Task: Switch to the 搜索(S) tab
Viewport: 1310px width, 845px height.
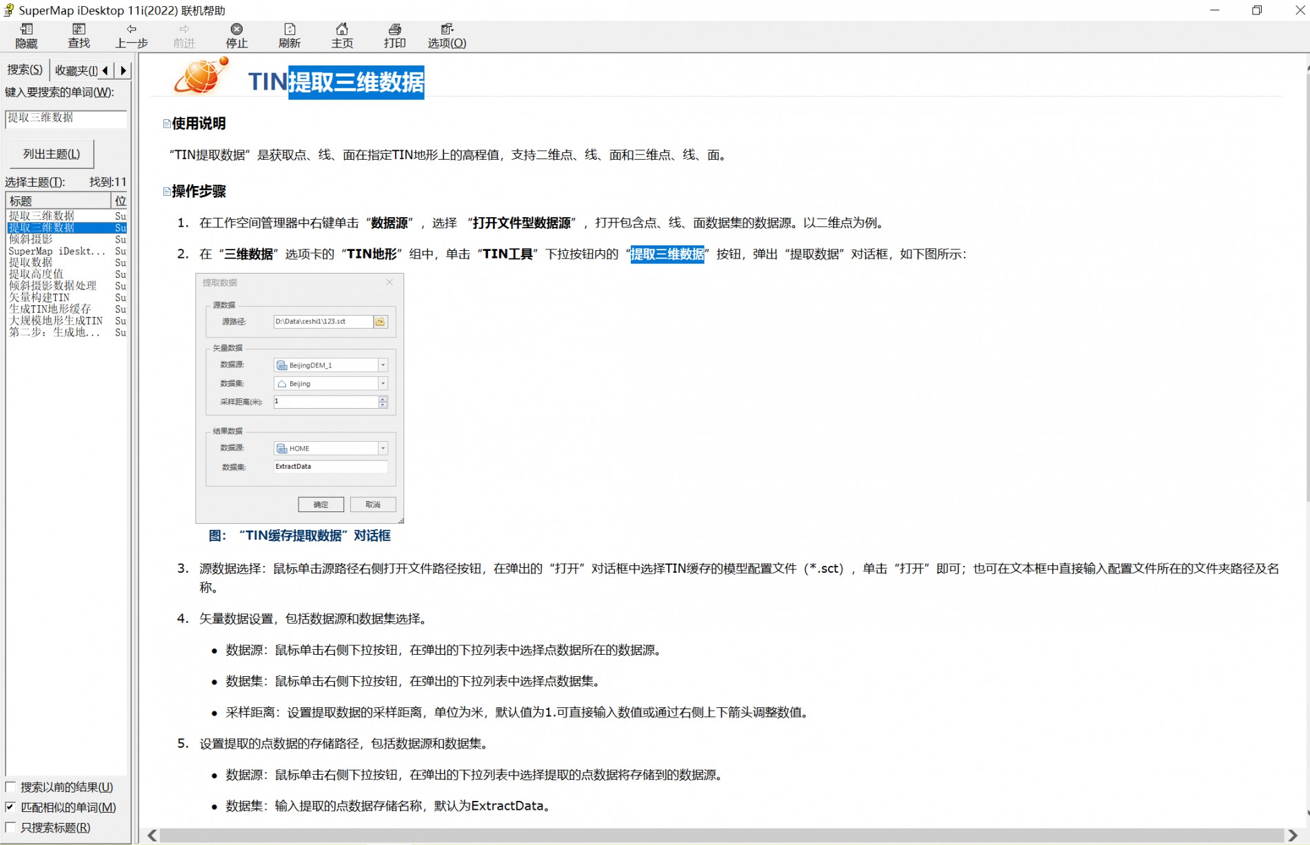Action: click(25, 70)
